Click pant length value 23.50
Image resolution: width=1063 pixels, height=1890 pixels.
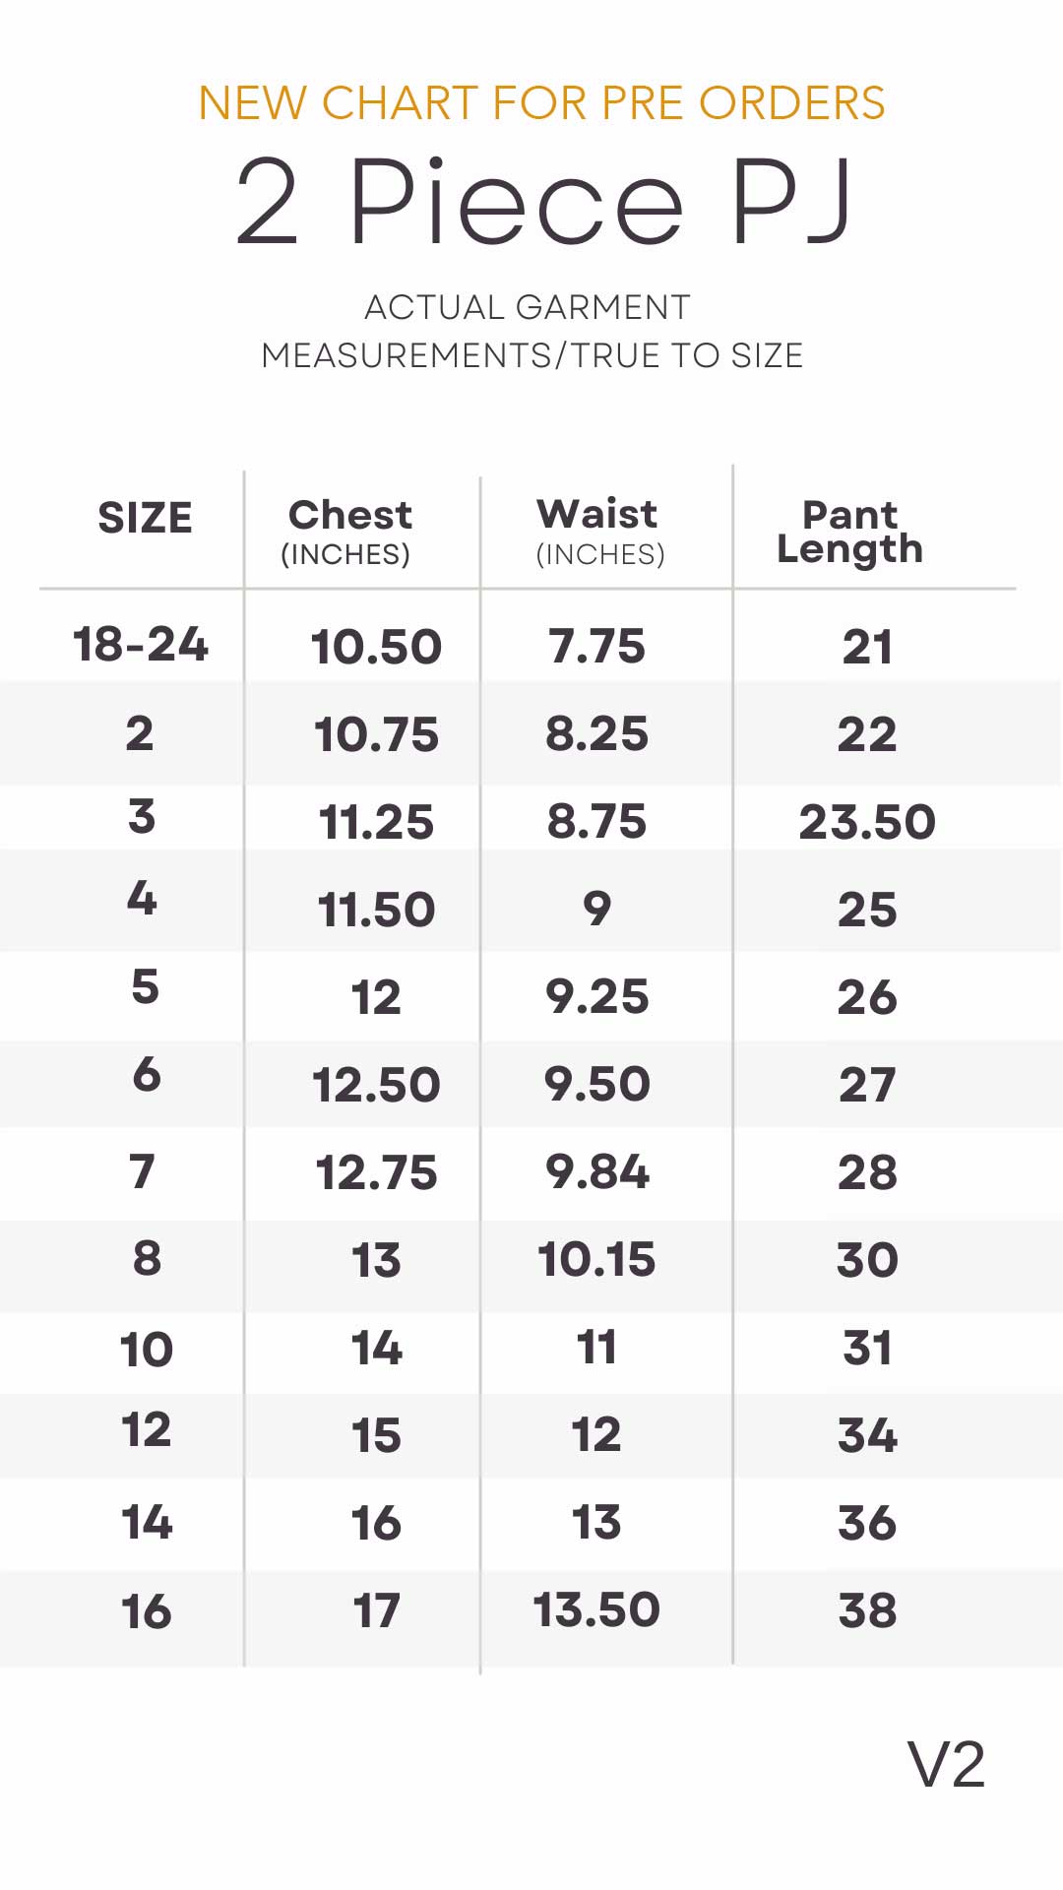[x=867, y=822]
